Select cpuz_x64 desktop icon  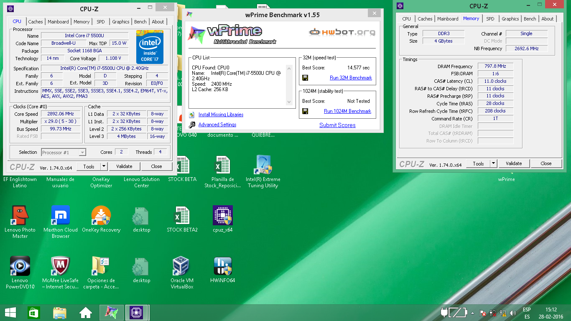[223, 216]
